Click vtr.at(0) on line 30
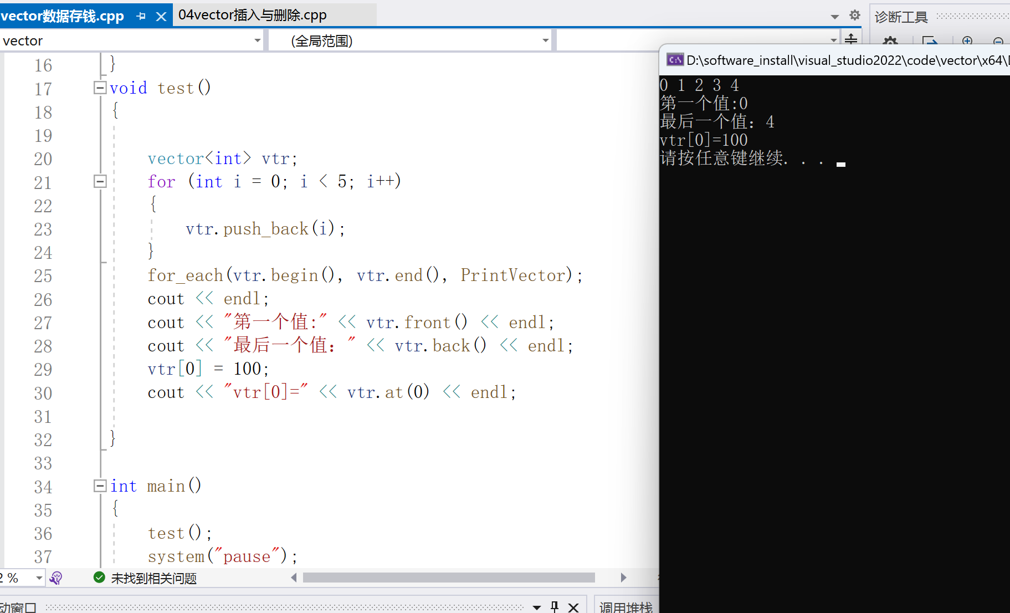The height and width of the screenshot is (613, 1010). [x=388, y=392]
